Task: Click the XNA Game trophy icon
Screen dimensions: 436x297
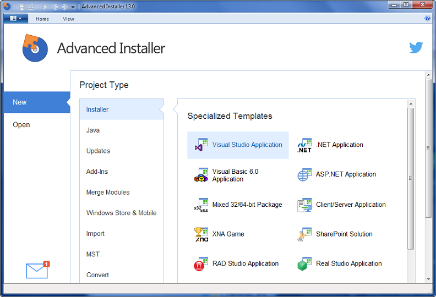Action: (x=201, y=235)
